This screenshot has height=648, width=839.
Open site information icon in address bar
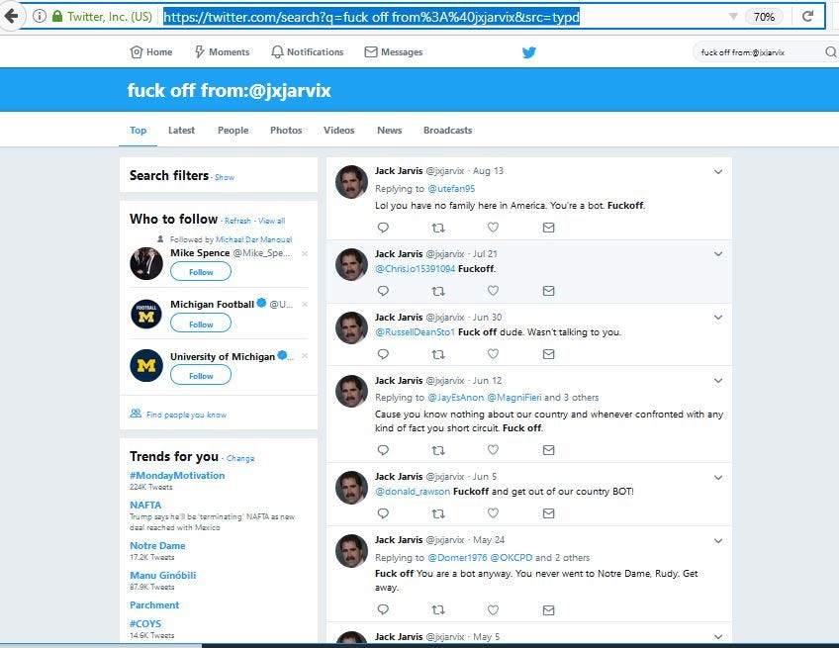pyautogui.click(x=39, y=16)
